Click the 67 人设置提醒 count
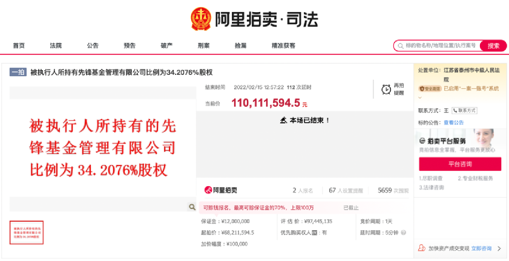Image resolution: width=509 pixels, height=261 pixels. click(346, 191)
